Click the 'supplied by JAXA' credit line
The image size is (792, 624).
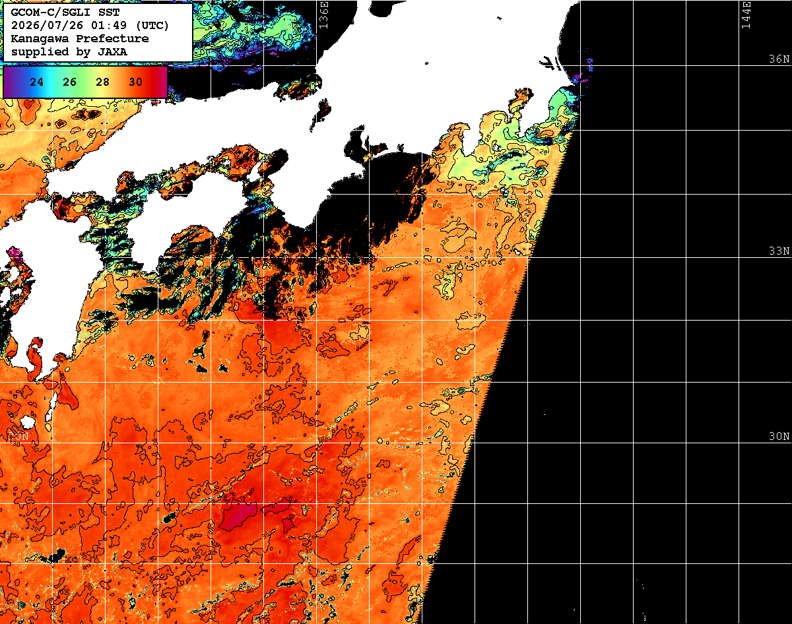point(69,51)
